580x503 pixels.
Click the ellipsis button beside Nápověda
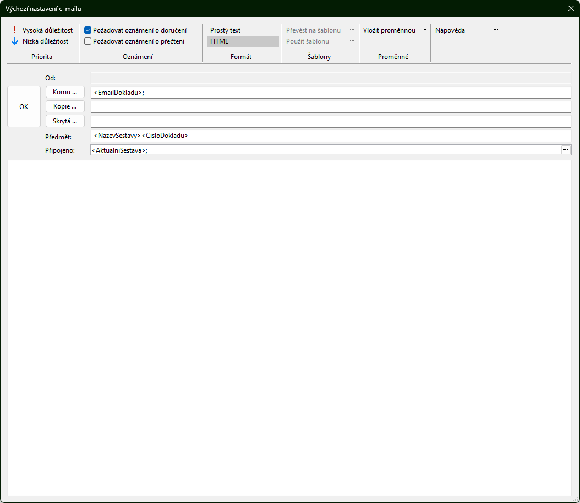(x=495, y=30)
